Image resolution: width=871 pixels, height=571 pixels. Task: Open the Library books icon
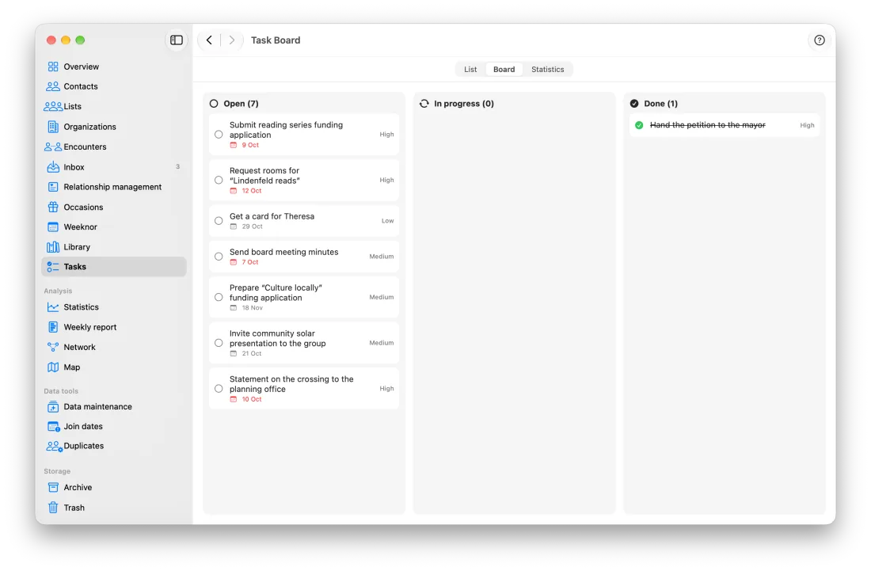point(53,247)
